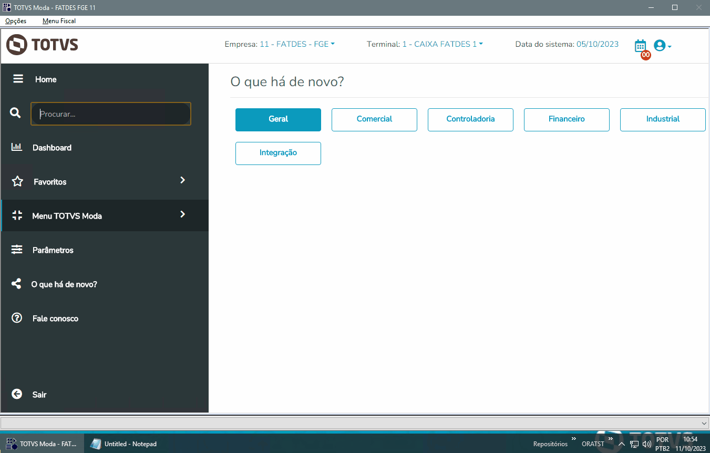The height and width of the screenshot is (453, 710).
Task: Switch to the Financeiro tab
Action: click(x=567, y=119)
